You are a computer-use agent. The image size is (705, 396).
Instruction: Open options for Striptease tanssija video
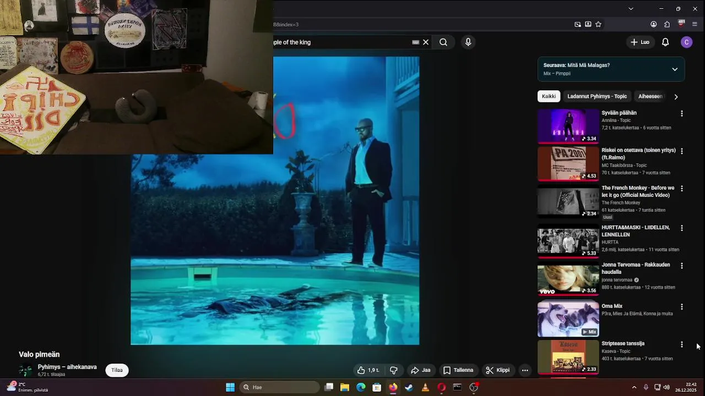tap(682, 344)
